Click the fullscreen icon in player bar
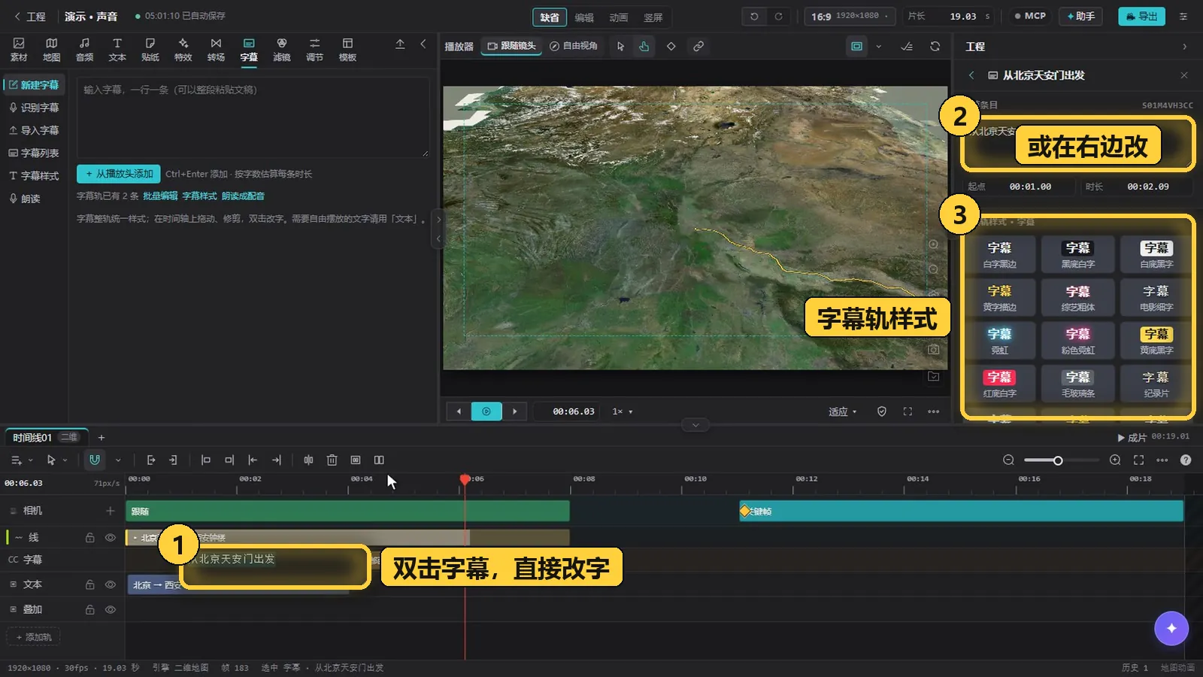 908,411
